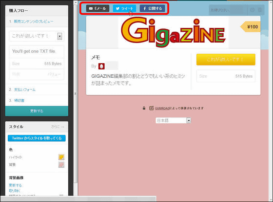Click the faded circular icon in top-right bar
Viewport: 273px width, 202px height.
[x=253, y=10]
